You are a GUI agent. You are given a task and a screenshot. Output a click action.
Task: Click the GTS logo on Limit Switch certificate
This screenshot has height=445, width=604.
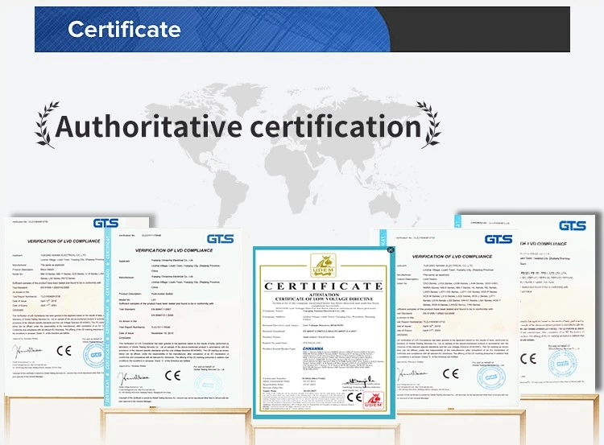pyautogui.click(x=499, y=240)
